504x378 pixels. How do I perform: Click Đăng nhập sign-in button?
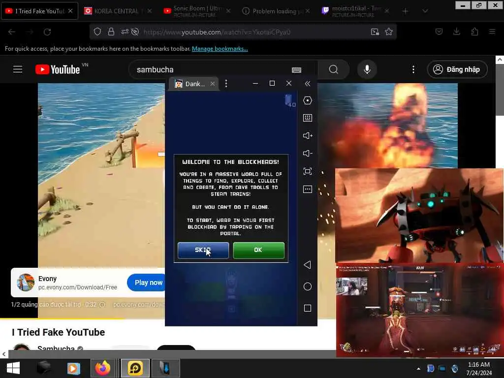click(x=457, y=69)
